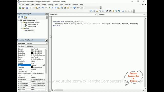
Task: Open the UserForm1 object selector in Properties
Action: point(32,43)
